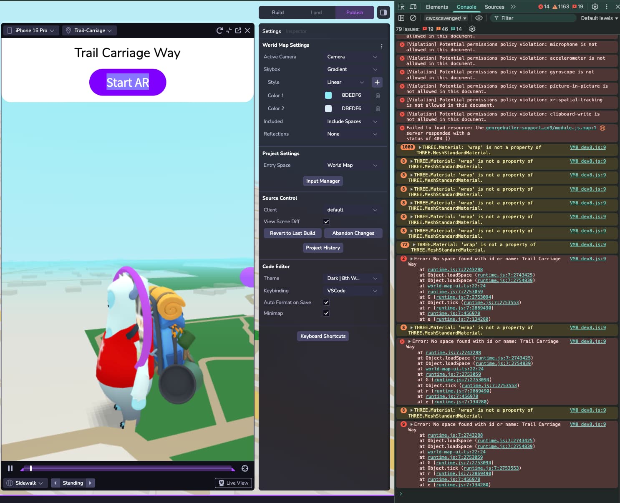
Task: Open the Skybox Gradient dropdown
Action: [x=352, y=69]
